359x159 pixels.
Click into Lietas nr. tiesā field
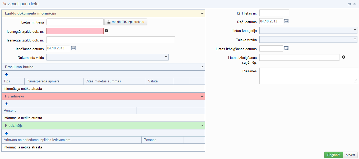point(75,22)
